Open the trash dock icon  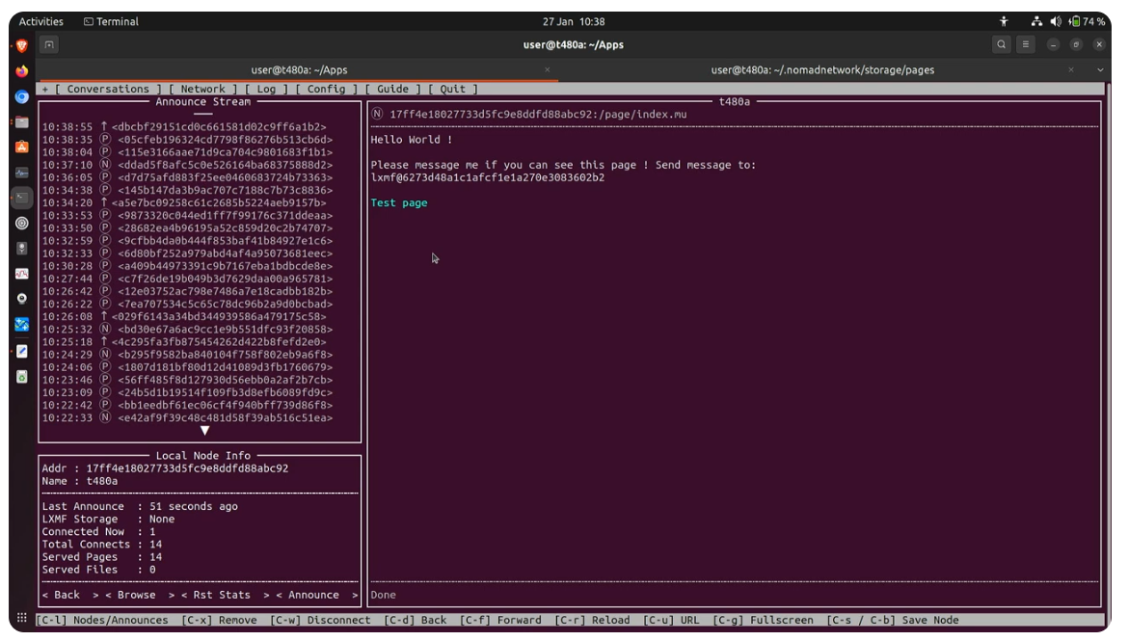click(22, 377)
